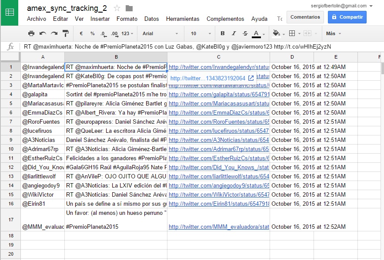Click the redo arrow icon

(54, 33)
